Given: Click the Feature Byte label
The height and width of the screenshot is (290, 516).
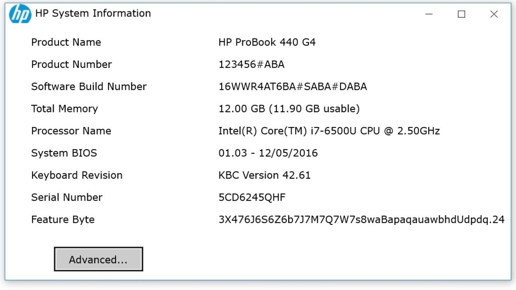Looking at the screenshot, I should point(63,219).
